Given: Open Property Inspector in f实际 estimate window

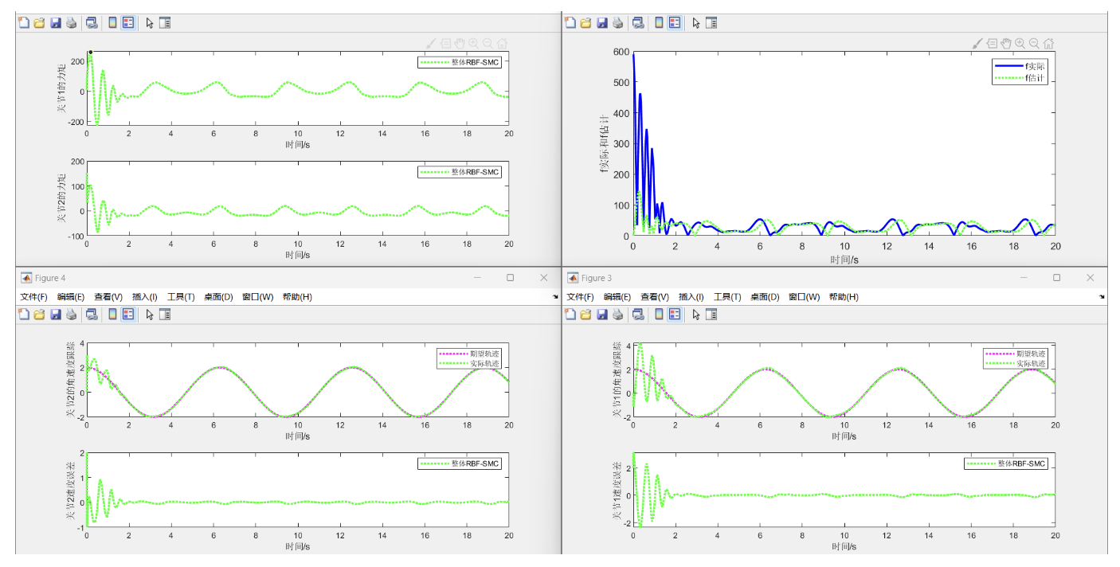Looking at the screenshot, I should click(x=711, y=23).
